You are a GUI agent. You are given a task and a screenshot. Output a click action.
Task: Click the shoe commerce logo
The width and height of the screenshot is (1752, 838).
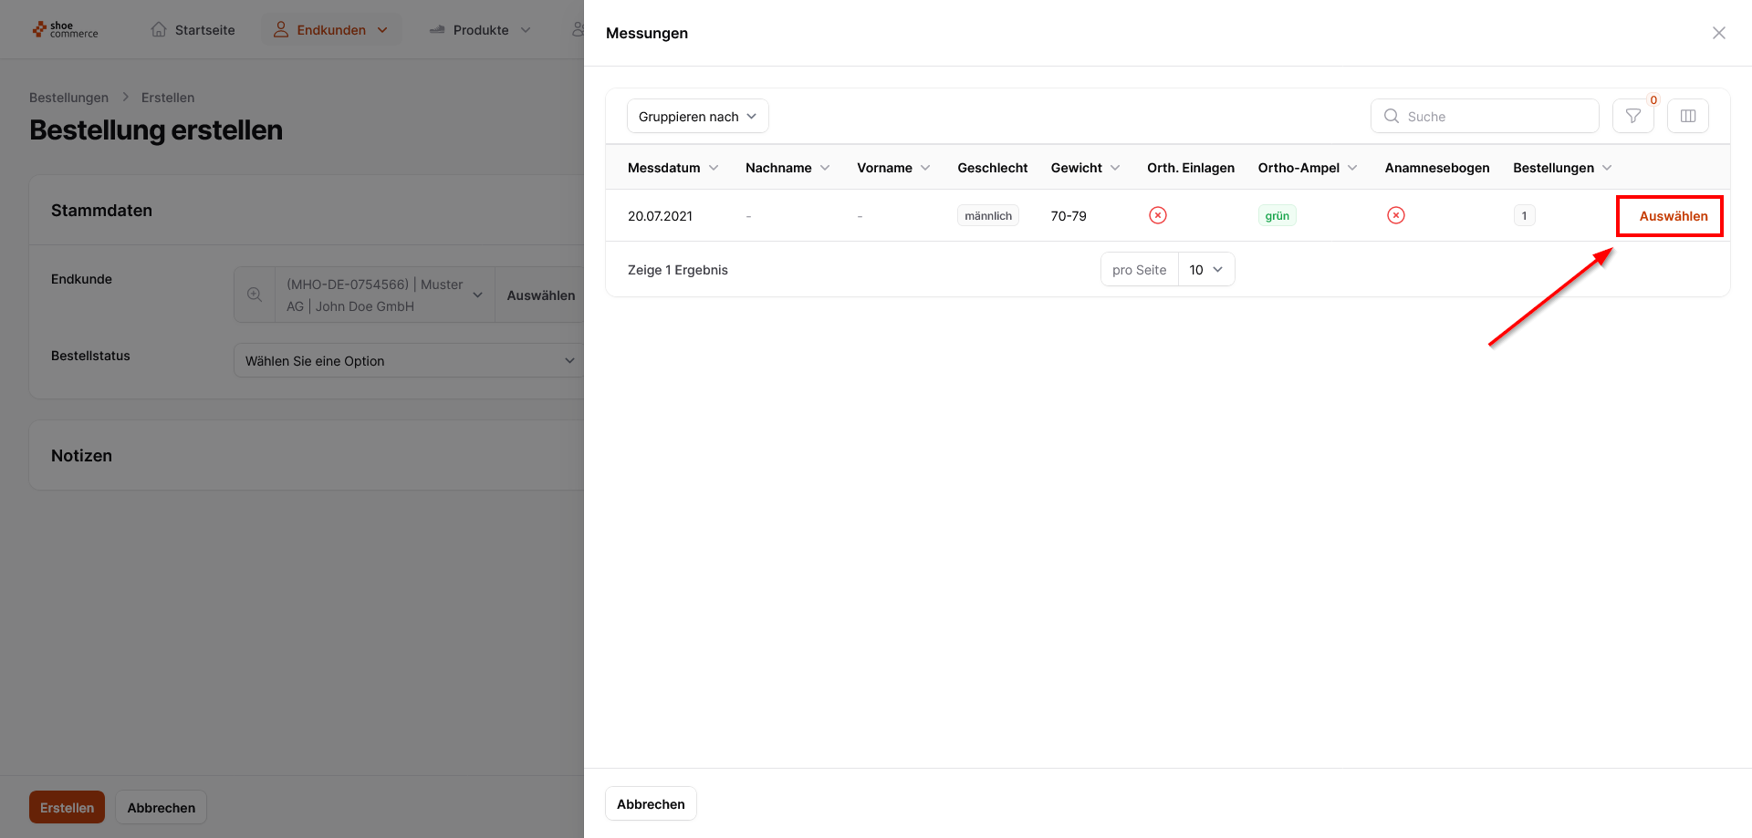pyautogui.click(x=65, y=30)
